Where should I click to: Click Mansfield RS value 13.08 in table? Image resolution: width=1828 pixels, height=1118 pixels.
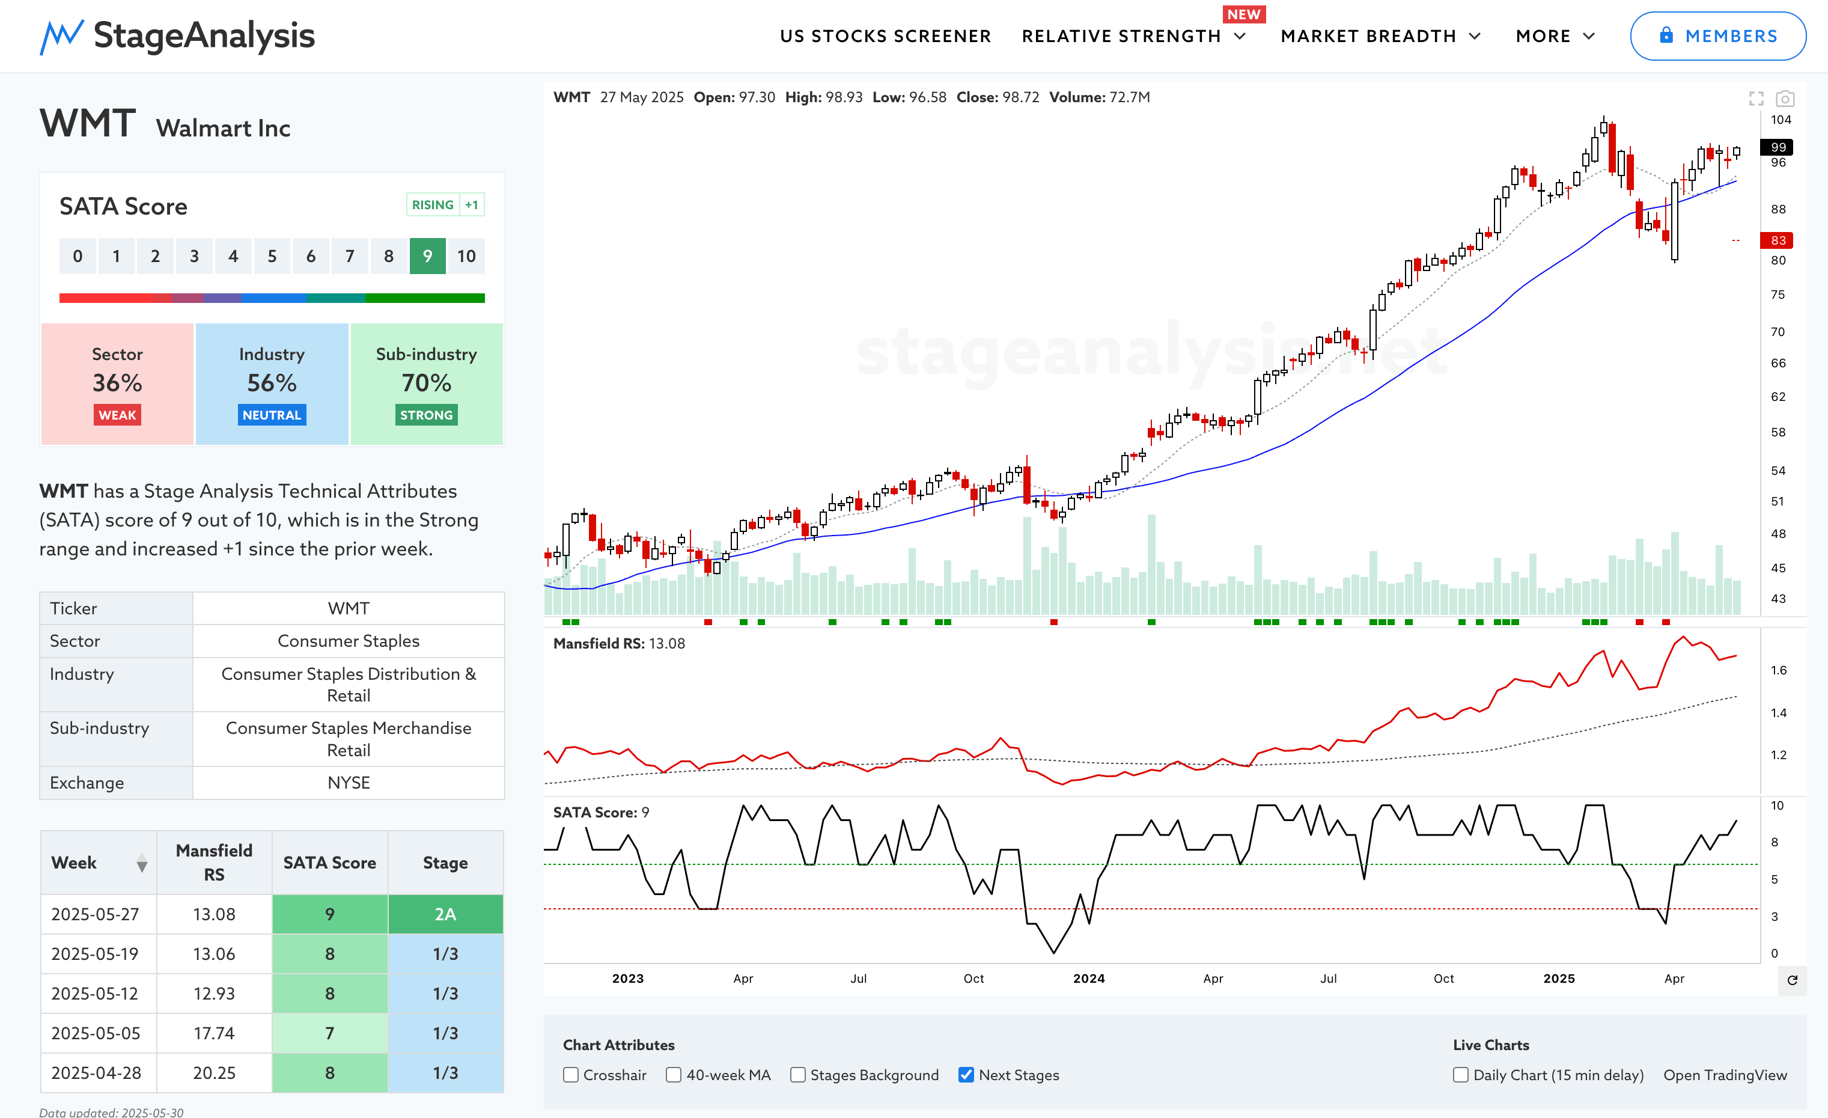[x=215, y=914]
